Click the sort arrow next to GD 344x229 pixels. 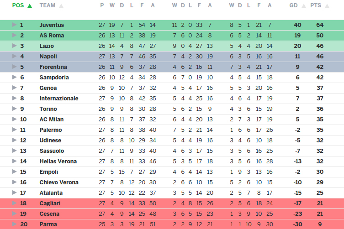coord(304,6)
